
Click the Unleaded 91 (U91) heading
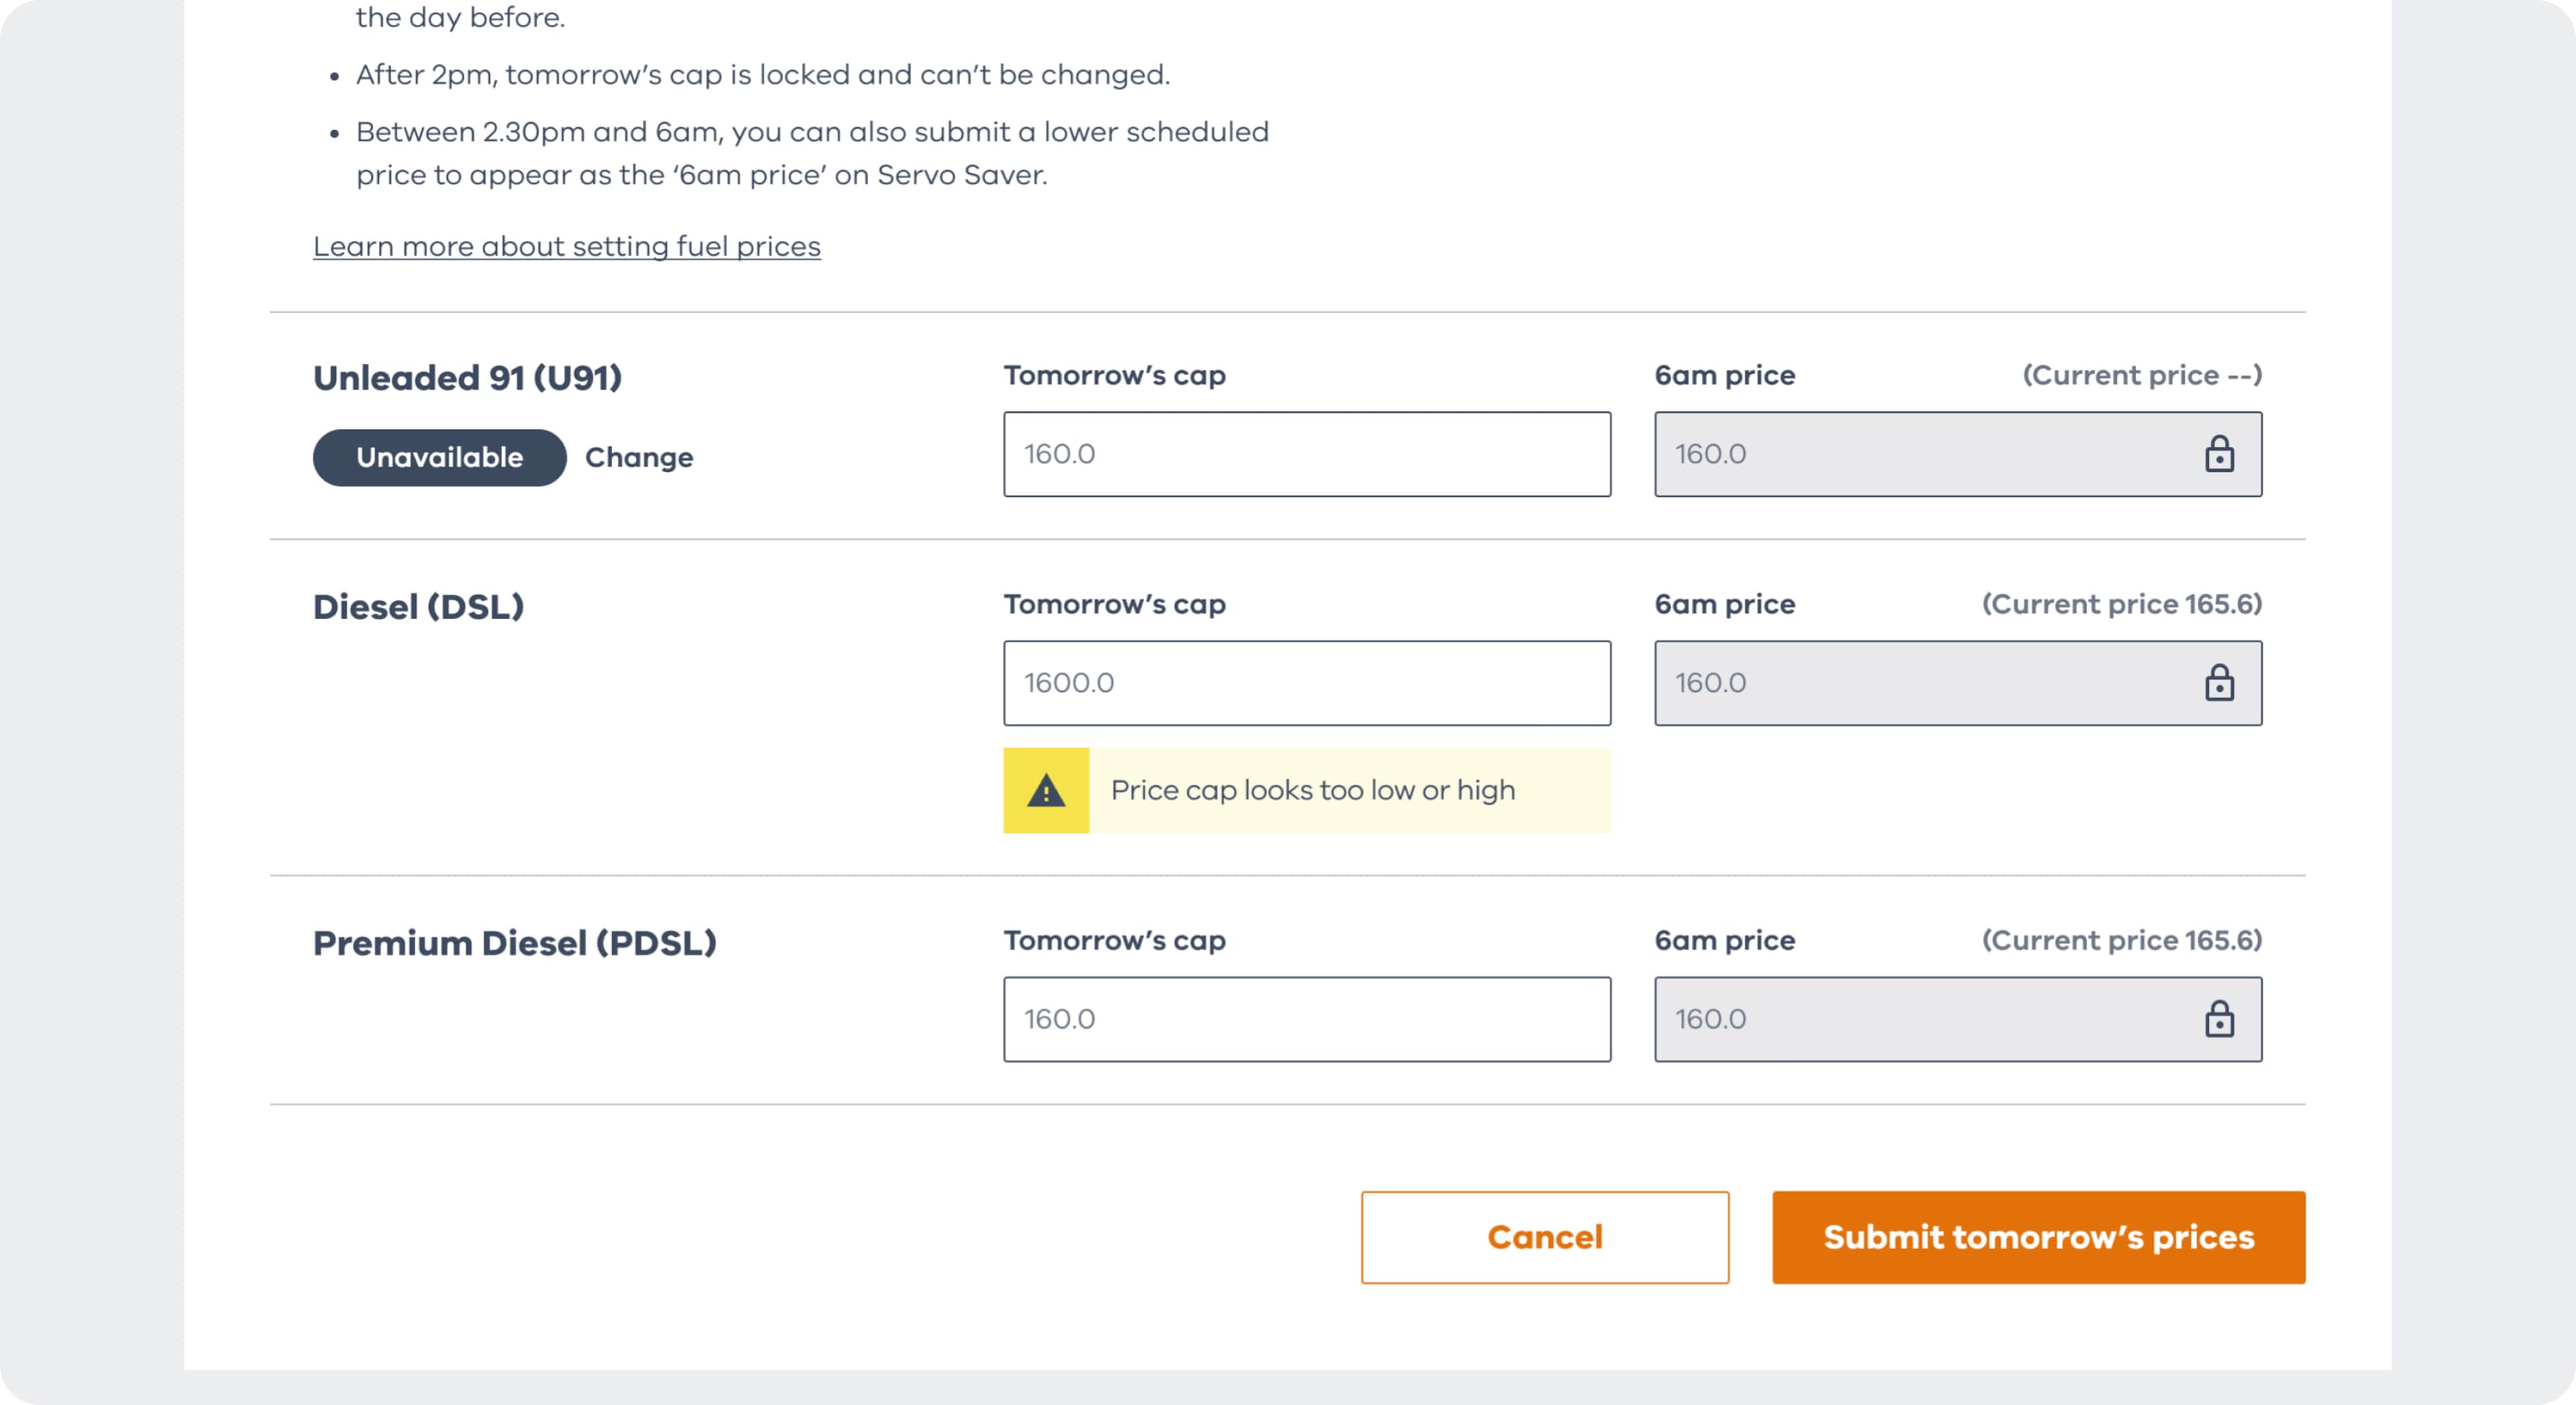(x=467, y=378)
